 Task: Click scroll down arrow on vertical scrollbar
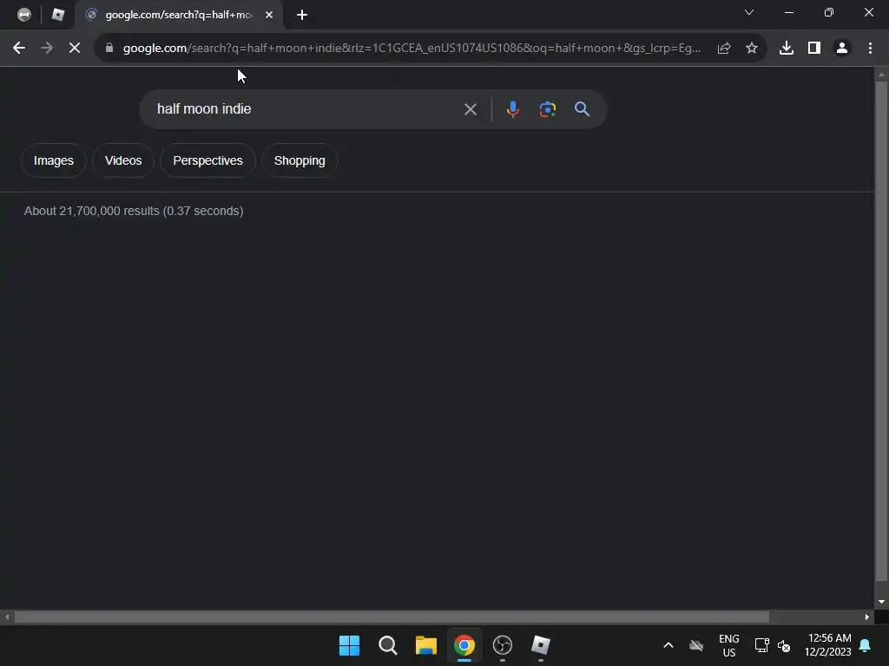(x=881, y=602)
